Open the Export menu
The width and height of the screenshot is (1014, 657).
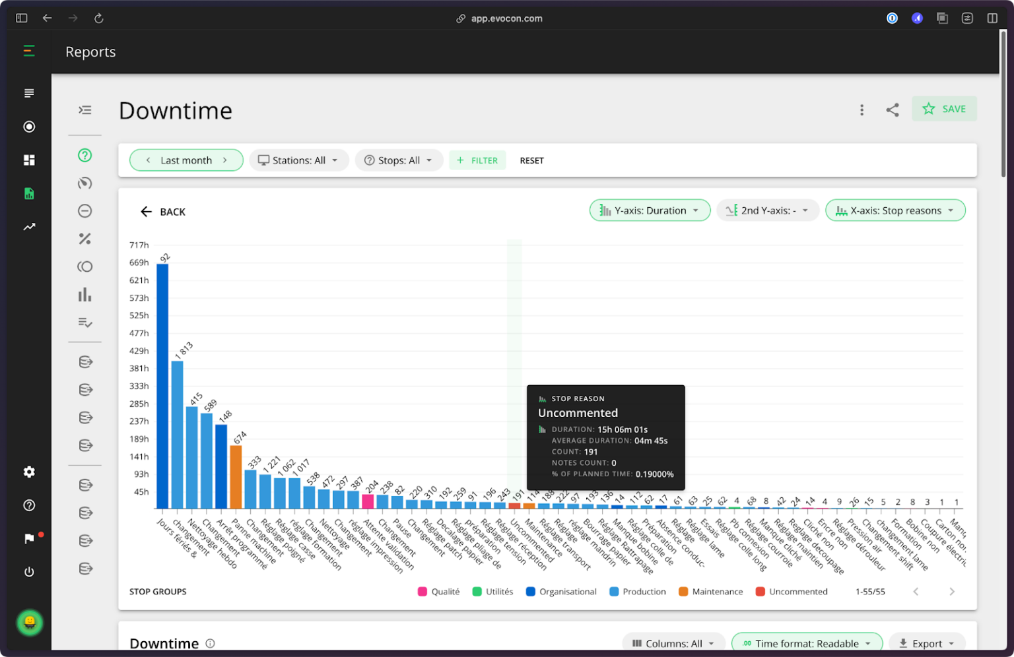point(927,643)
